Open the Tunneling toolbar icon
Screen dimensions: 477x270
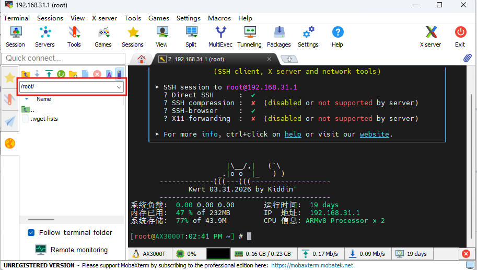click(249, 37)
